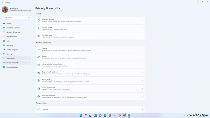Go to Personalization settings

[16, 37]
